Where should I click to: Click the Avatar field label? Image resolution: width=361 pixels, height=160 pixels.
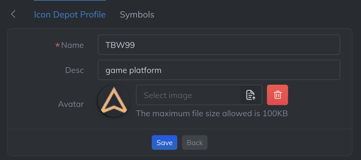[71, 104]
